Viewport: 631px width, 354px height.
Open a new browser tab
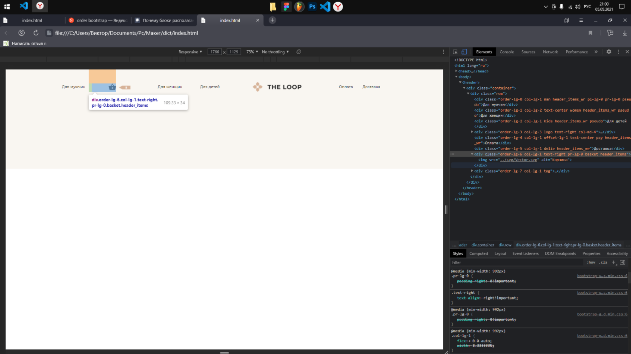coord(272,20)
